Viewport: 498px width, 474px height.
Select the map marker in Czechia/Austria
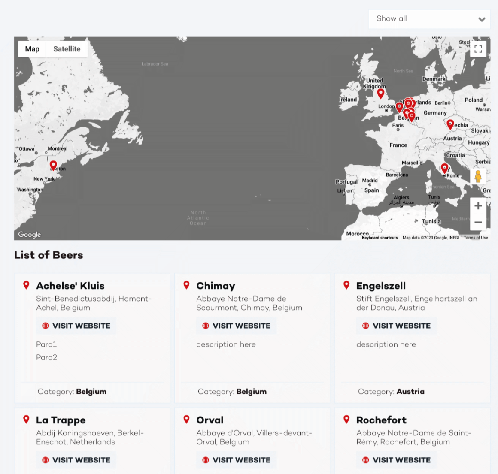pyautogui.click(x=450, y=124)
